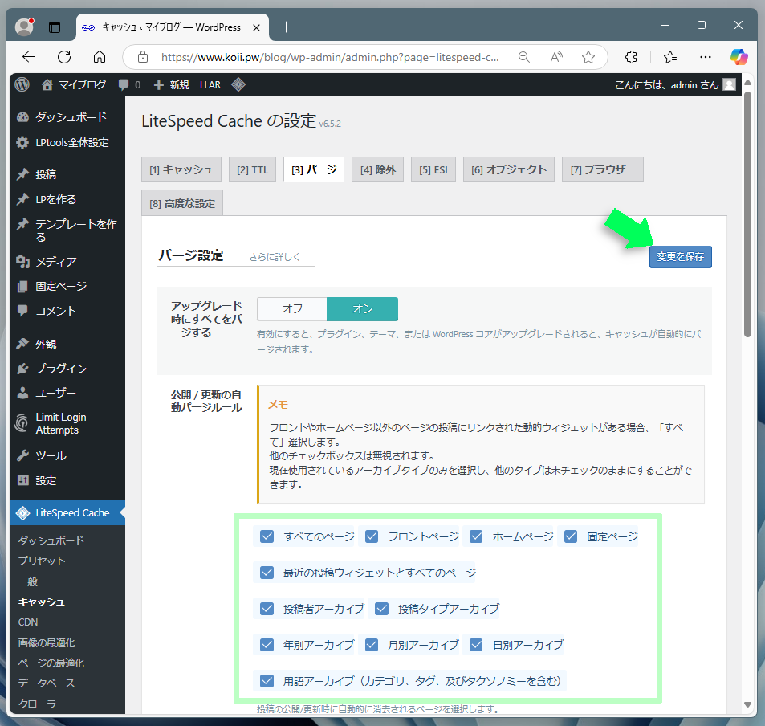Go to browser home page icon
The height and width of the screenshot is (726, 765).
pyautogui.click(x=100, y=57)
